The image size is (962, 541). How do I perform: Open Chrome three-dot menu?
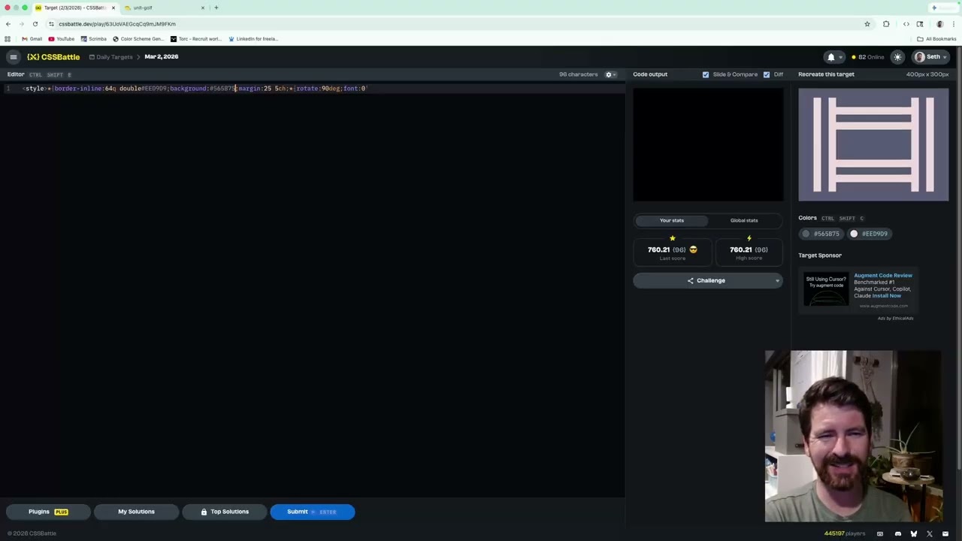tap(954, 24)
